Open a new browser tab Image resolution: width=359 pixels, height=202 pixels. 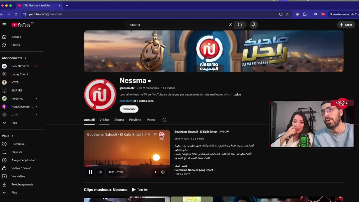pos(67,5)
